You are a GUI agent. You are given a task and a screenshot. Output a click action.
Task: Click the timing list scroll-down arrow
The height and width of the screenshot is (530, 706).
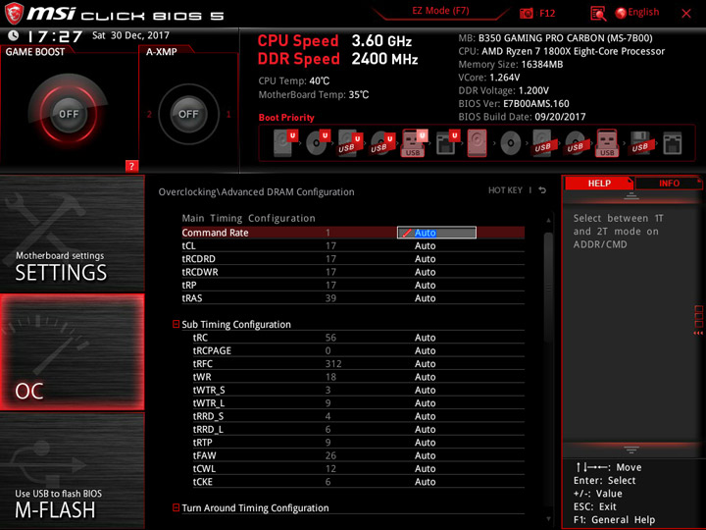click(548, 519)
